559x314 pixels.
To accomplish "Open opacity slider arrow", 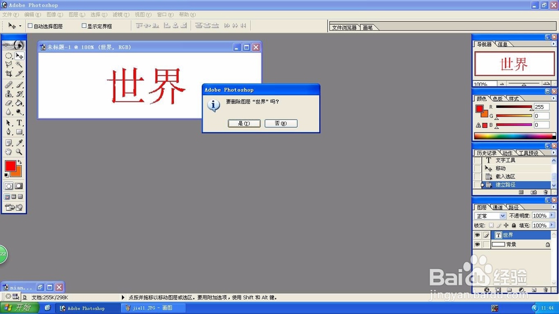I will 552,216.
